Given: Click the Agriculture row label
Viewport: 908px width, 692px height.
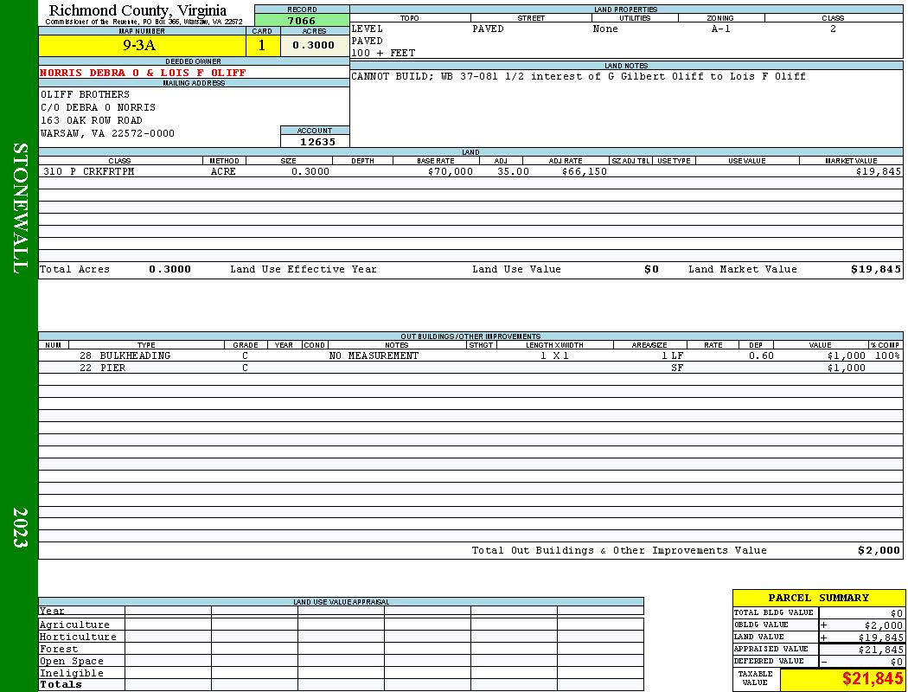Looking at the screenshot, I should (74, 625).
